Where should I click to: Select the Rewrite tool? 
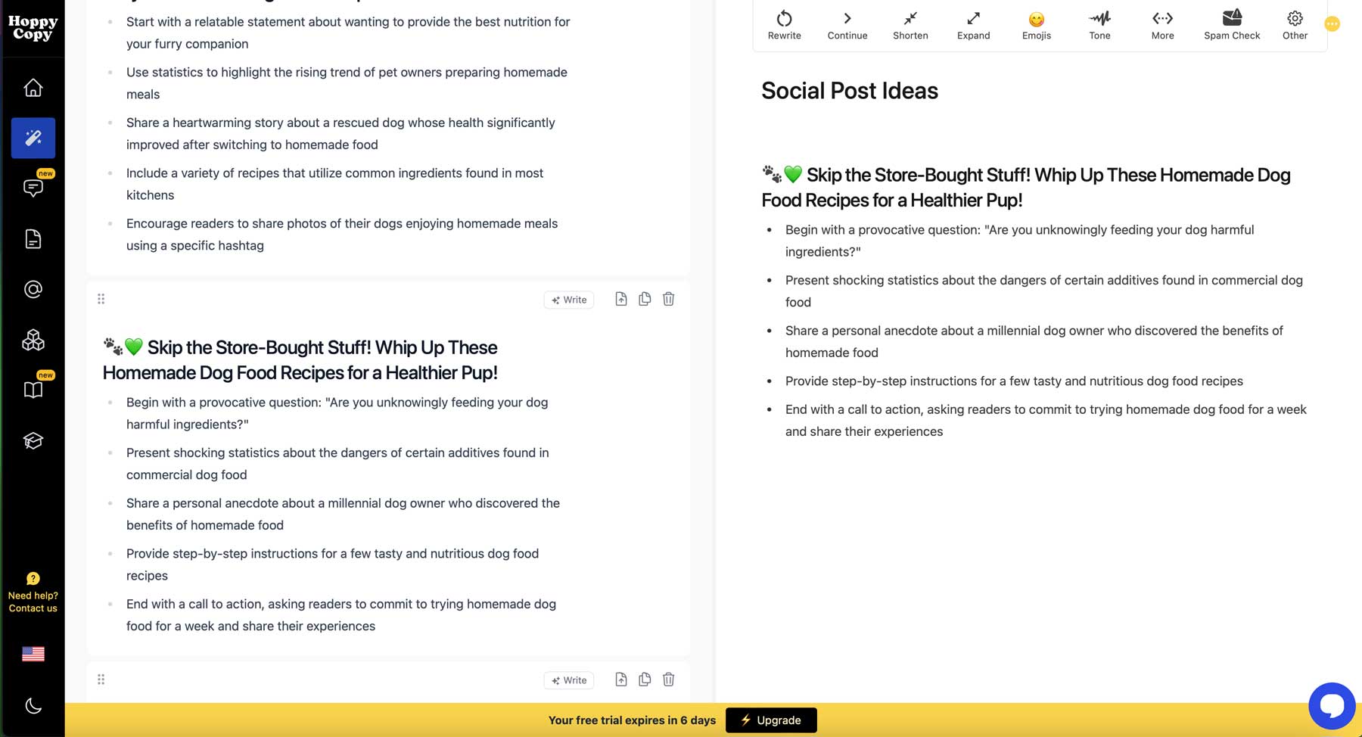click(784, 24)
